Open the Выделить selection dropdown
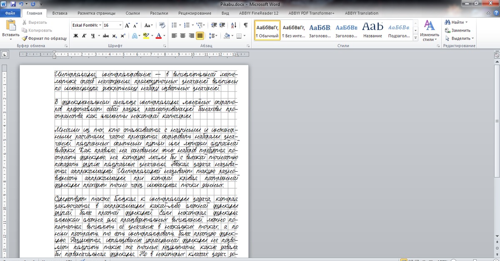The height and width of the screenshot is (261, 500). coord(473,38)
